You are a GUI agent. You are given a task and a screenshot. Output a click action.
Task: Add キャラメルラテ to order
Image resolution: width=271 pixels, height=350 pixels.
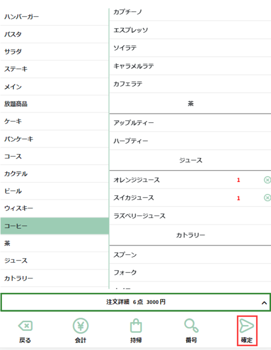tap(190, 66)
